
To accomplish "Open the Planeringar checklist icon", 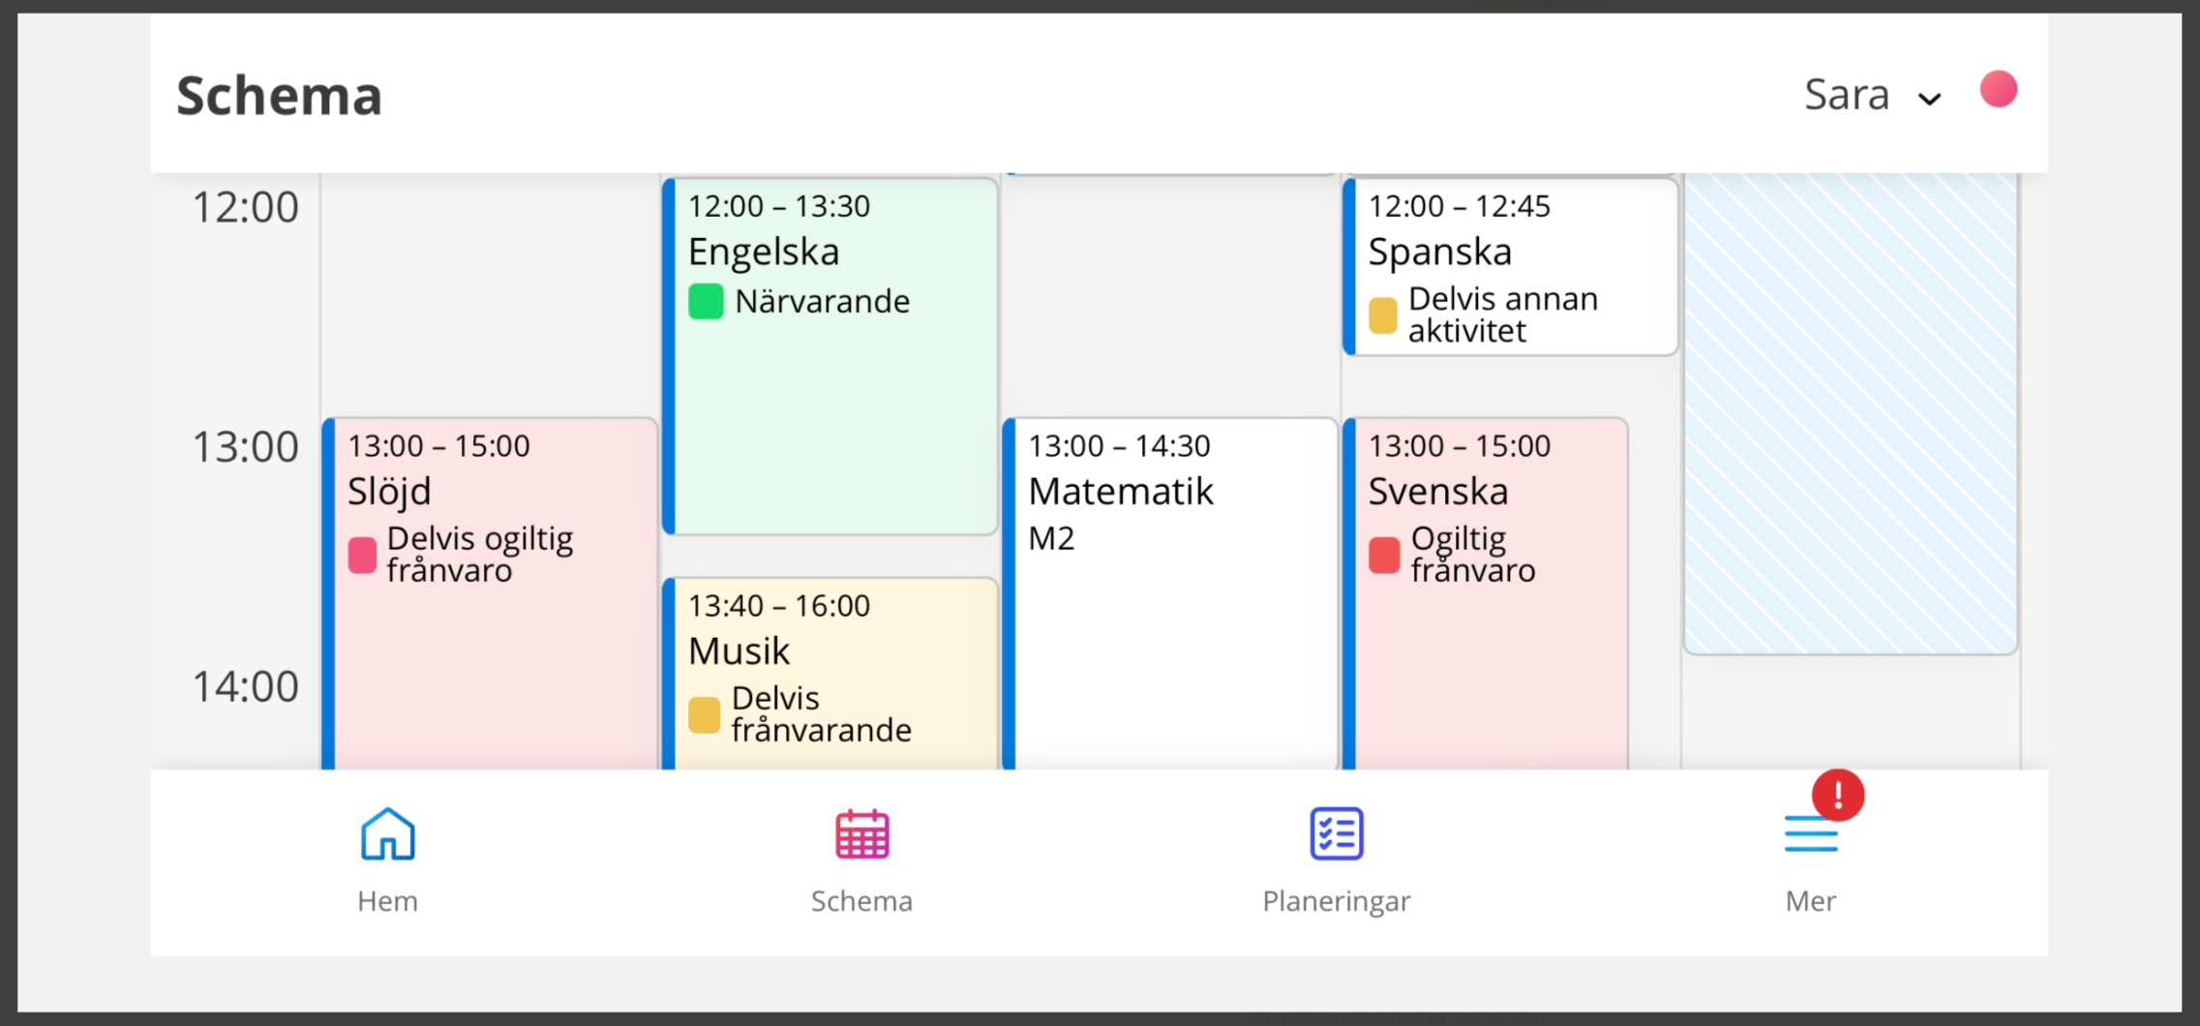I will [1337, 833].
